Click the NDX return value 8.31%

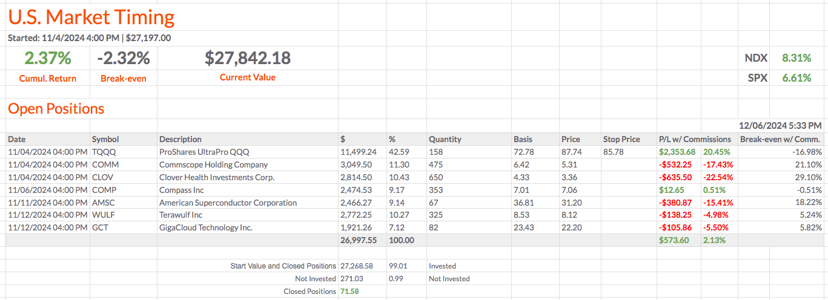tap(796, 58)
